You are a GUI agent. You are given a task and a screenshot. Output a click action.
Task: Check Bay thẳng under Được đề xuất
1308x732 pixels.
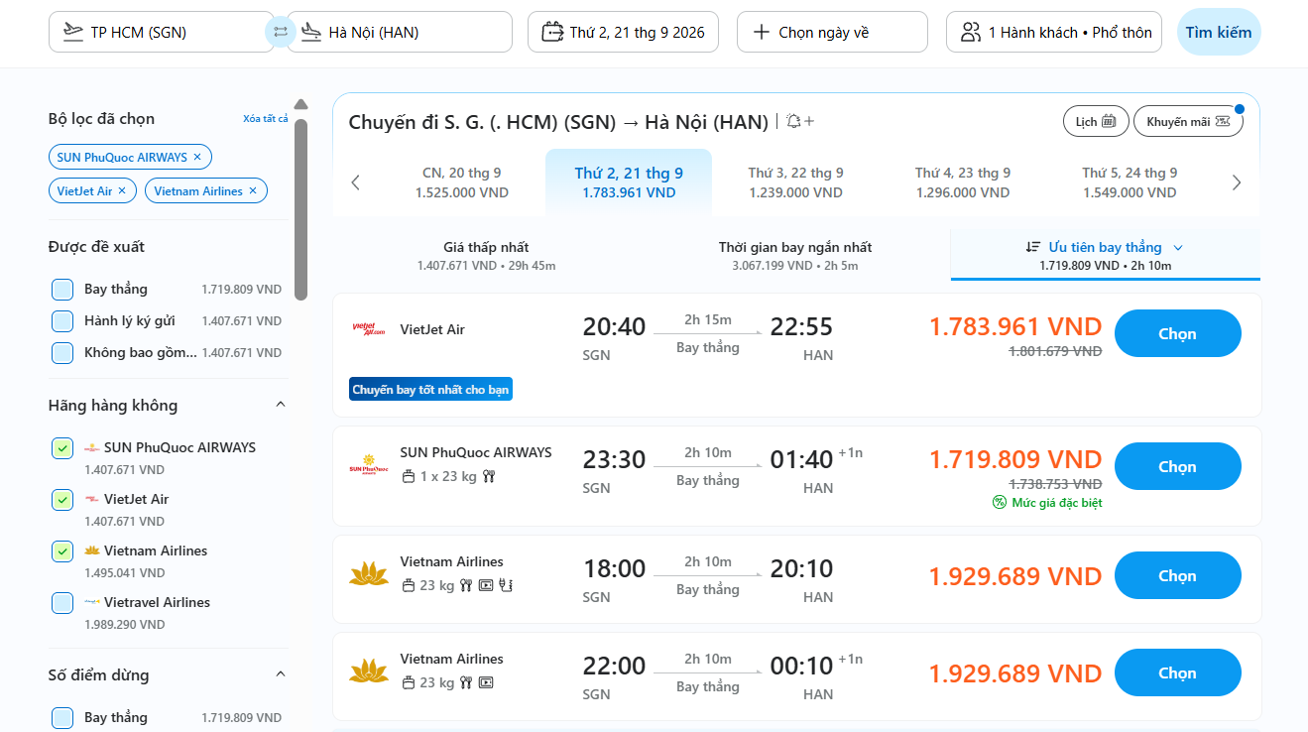(x=62, y=290)
